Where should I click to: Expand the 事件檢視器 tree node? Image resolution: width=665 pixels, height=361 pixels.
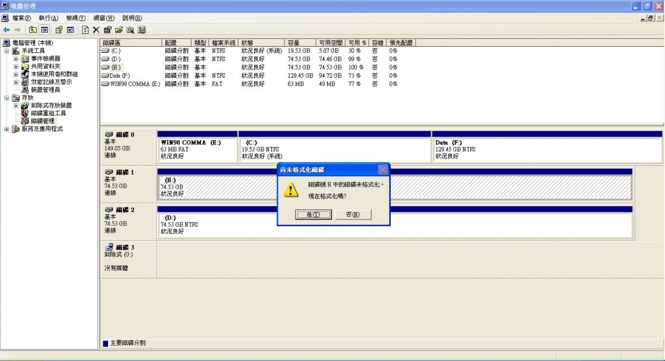[x=15, y=59]
